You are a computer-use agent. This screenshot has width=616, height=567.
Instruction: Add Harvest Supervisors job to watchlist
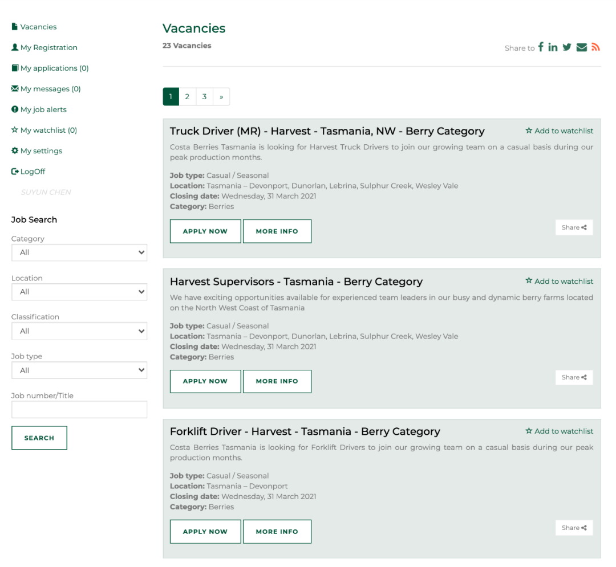[559, 282]
